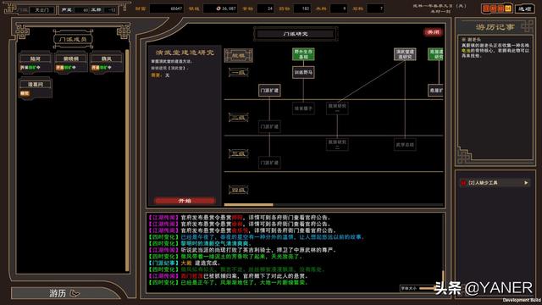542x305 pixels.
Task: Select the 武学总结 research node
Action: 405,145
